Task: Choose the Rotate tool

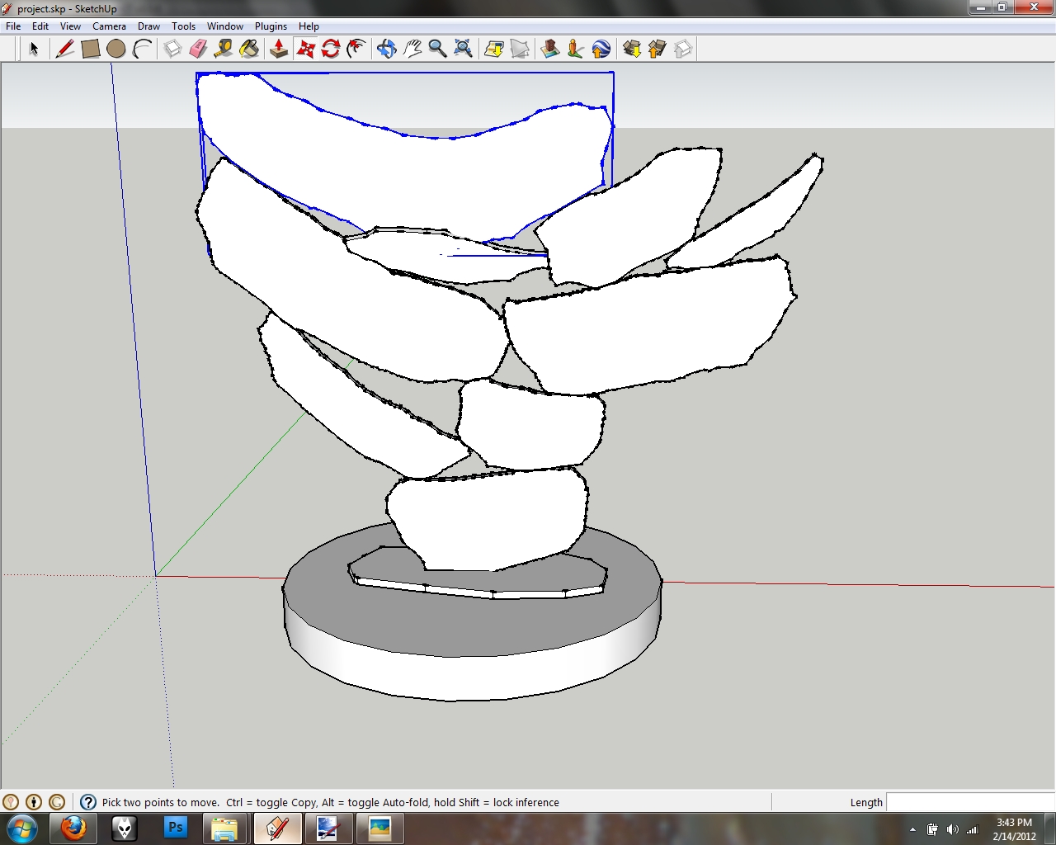Action: 331,49
